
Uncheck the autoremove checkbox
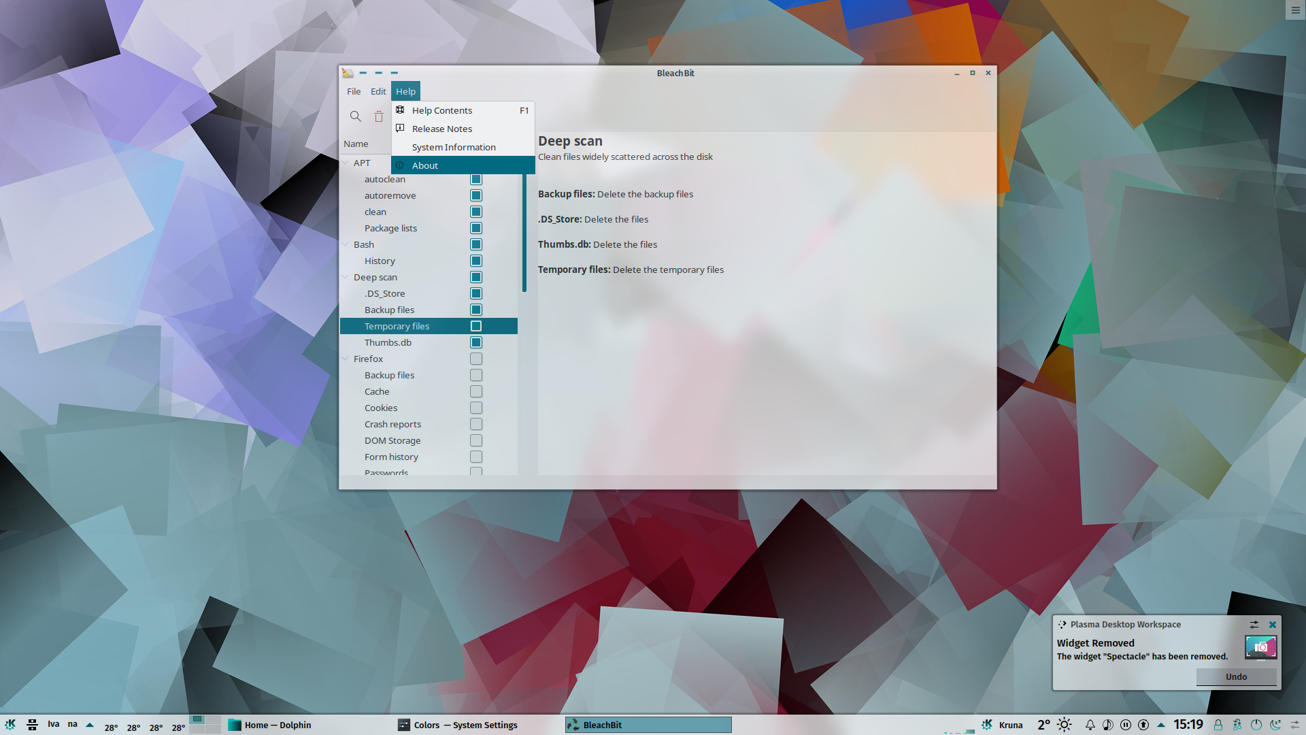[476, 195]
